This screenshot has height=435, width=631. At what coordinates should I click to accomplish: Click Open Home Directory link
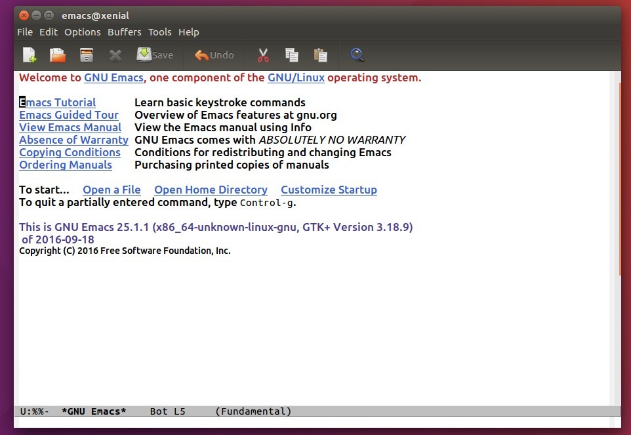(211, 190)
